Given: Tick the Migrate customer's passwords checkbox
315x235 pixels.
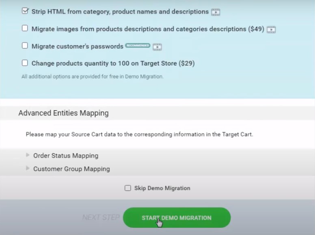Looking at the screenshot, I should (25, 46).
